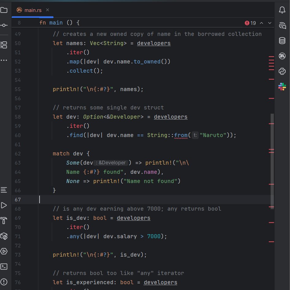Open the Problems tool window
The width and height of the screenshot is (290, 290).
pyautogui.click(x=4, y=282)
